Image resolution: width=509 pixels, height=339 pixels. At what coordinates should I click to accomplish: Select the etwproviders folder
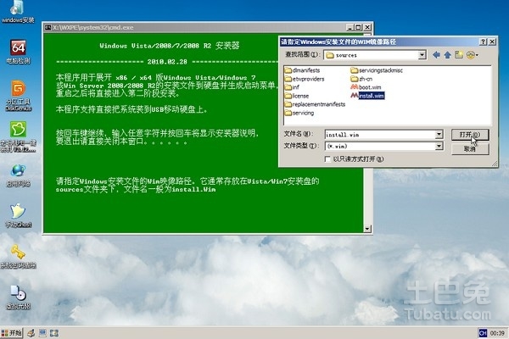point(305,79)
